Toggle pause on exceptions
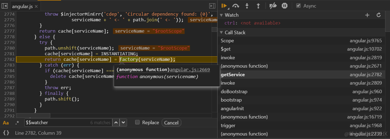Image resolution: width=390 pixels, height=139 pixels. pyautogui.click(x=285, y=6)
